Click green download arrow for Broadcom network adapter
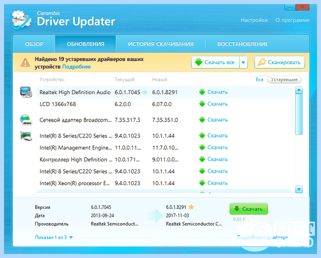Viewport: 321px width, 258px height. click(202, 120)
